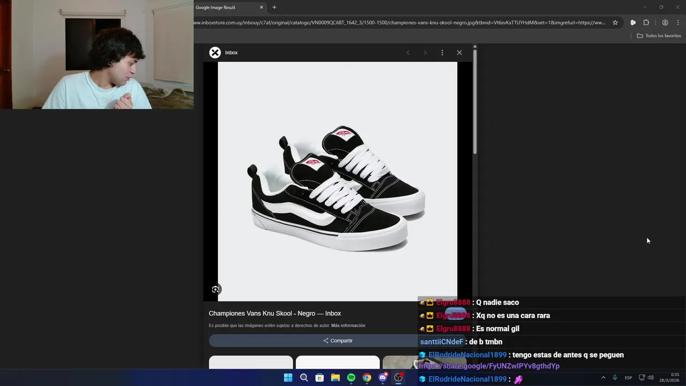This screenshot has width=686, height=386.
Task: Open the Chrome extensions puzzle icon
Action: pyautogui.click(x=646, y=23)
